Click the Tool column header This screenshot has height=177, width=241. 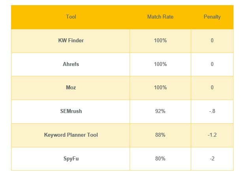point(71,17)
